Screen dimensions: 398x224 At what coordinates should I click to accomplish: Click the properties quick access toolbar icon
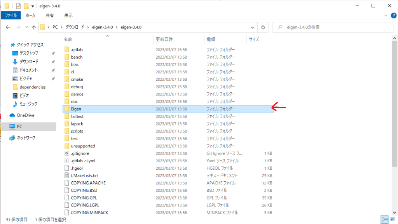click(x=18, y=6)
